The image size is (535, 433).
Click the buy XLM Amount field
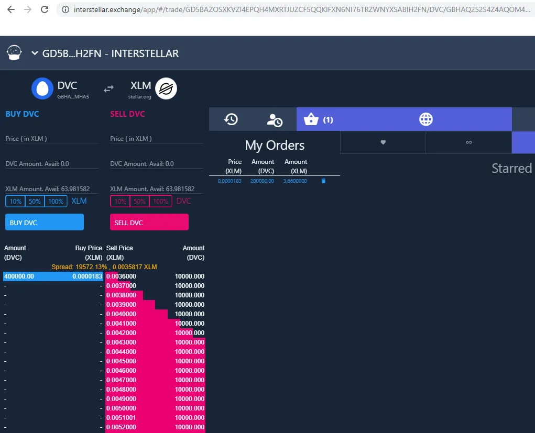point(52,189)
